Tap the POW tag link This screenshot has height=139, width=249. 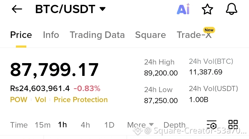click(19, 100)
